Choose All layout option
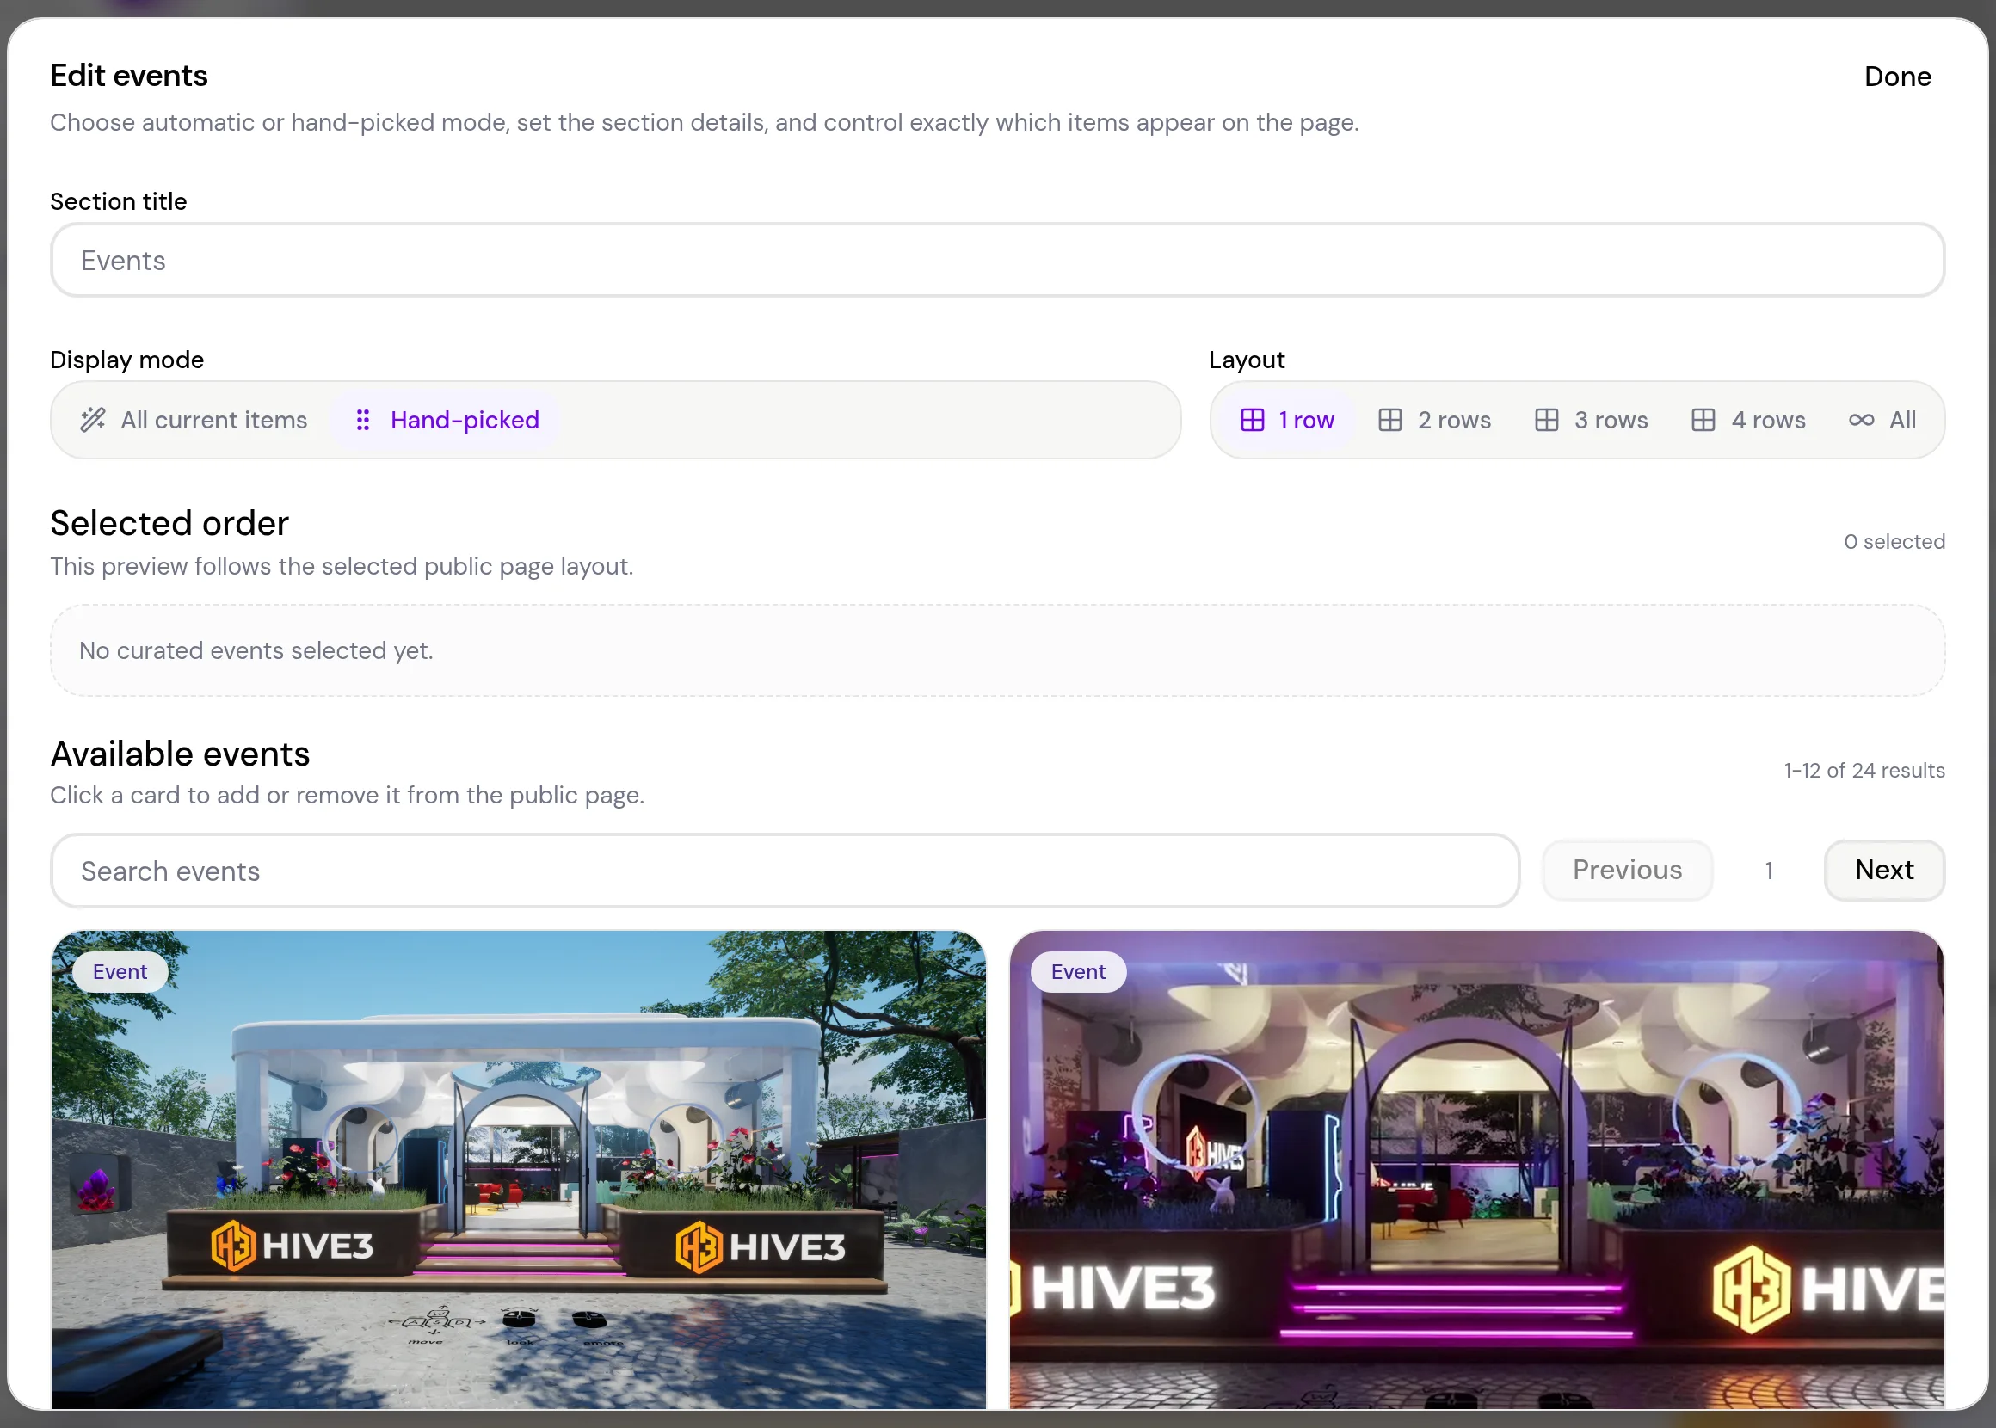The height and width of the screenshot is (1428, 1996). [1882, 421]
